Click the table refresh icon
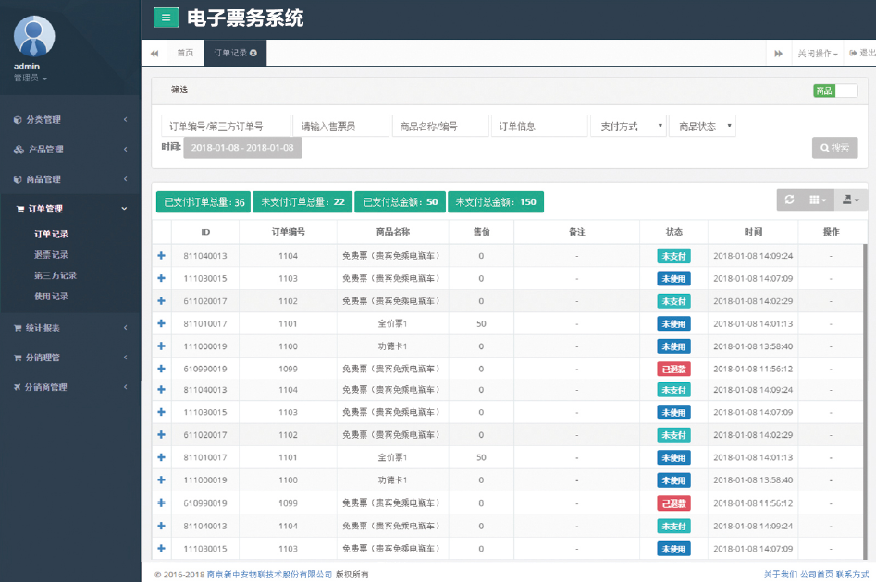876x582 pixels. [x=789, y=200]
